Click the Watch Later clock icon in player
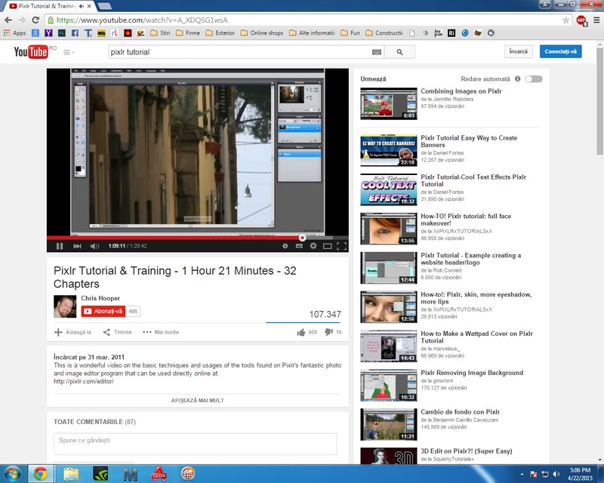Screen dimensions: 604x483 [x=285, y=246]
